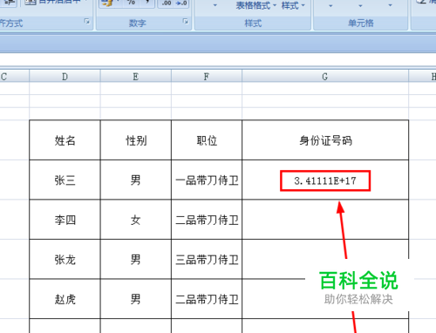Click empty ID cell in 李四 row
This screenshot has height=333, width=436.
click(x=325, y=220)
